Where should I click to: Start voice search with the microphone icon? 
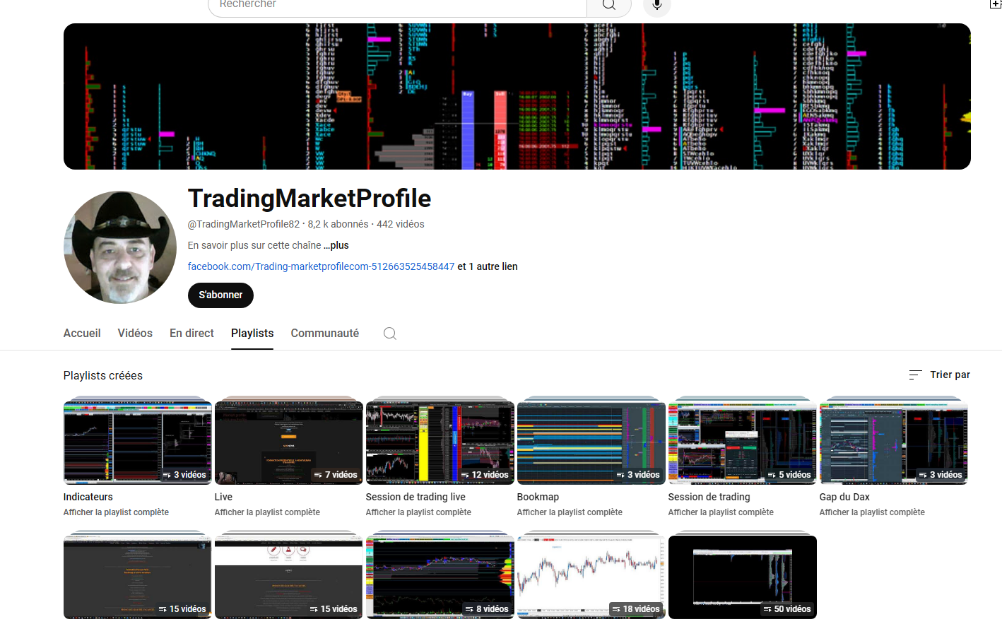(656, 6)
